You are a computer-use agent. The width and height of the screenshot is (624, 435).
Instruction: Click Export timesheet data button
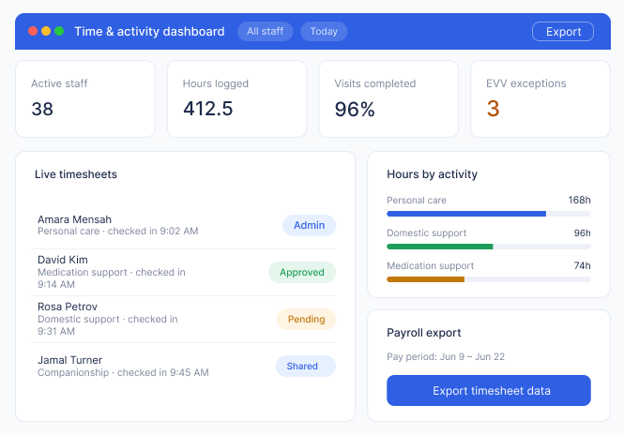pos(489,390)
